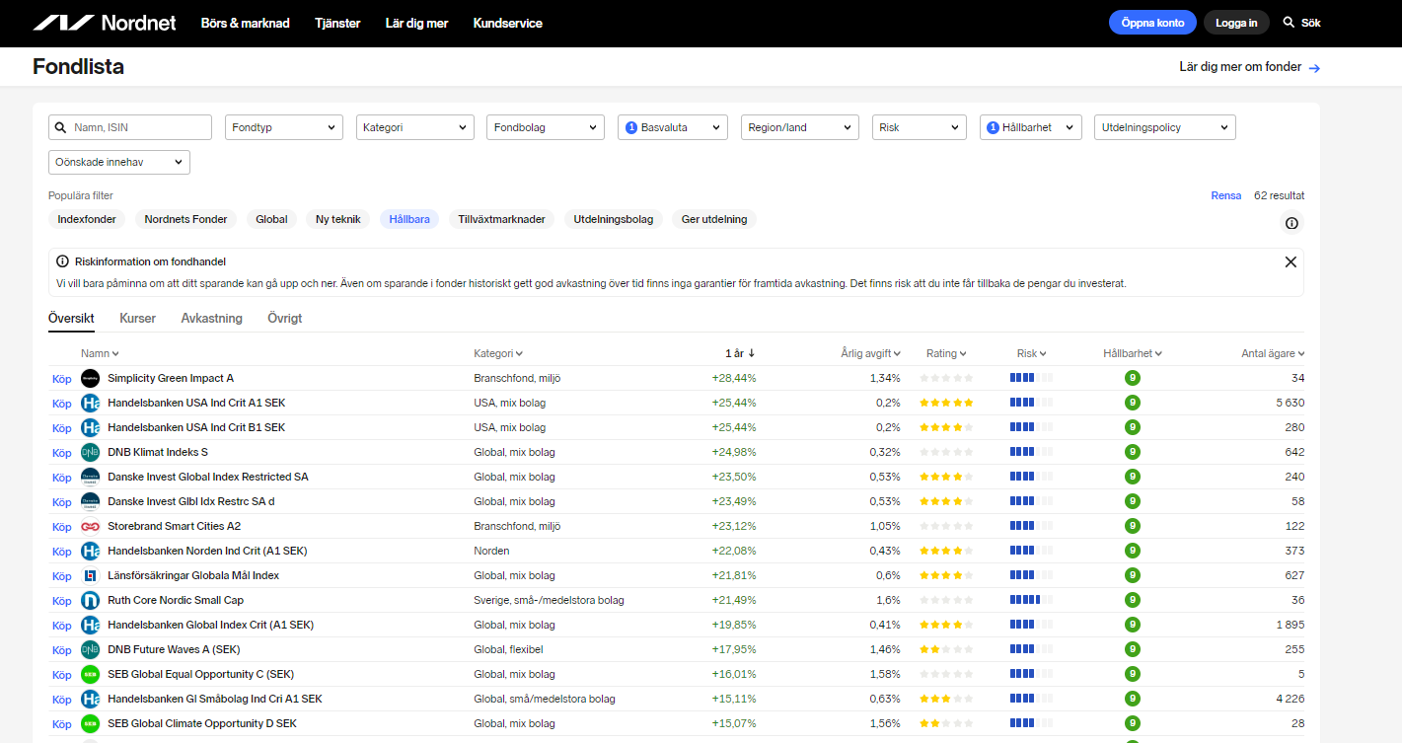The image size is (1402, 743).
Task: Switch to the Avkastning tab
Action: (x=211, y=319)
